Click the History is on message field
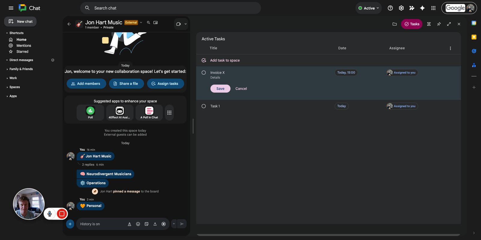Screen dimensions: 481x240 pos(101,224)
